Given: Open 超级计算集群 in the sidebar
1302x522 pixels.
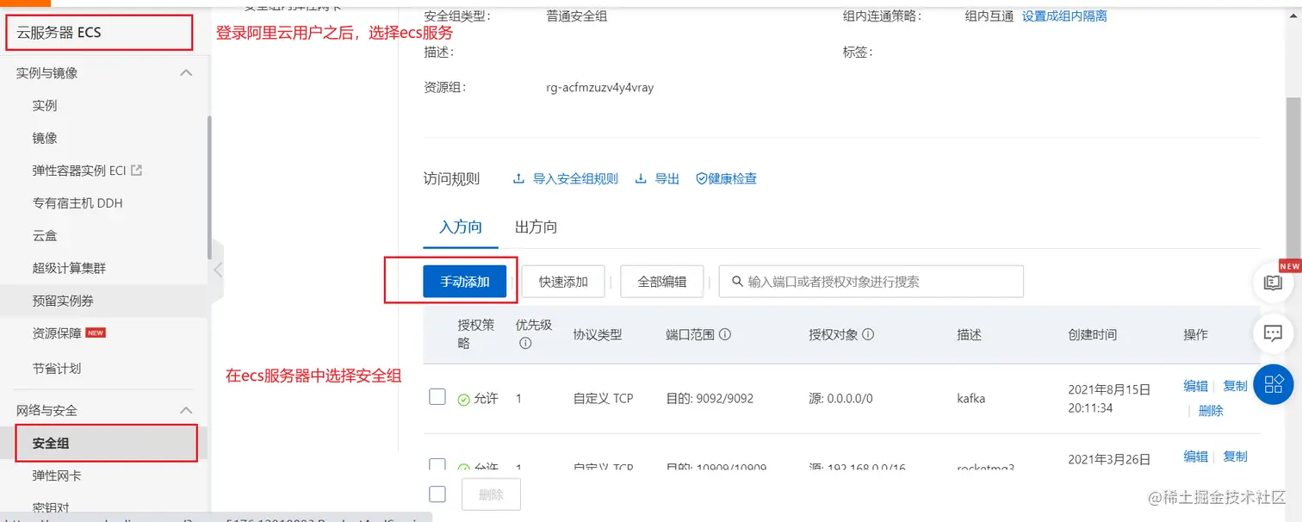Looking at the screenshot, I should [69, 268].
